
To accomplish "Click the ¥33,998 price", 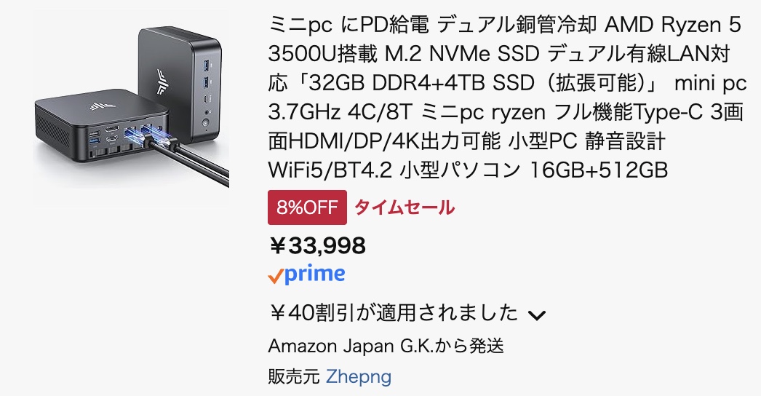I will pos(317,246).
